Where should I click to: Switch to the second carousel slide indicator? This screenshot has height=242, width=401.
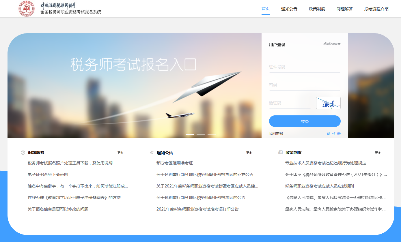[201, 134]
